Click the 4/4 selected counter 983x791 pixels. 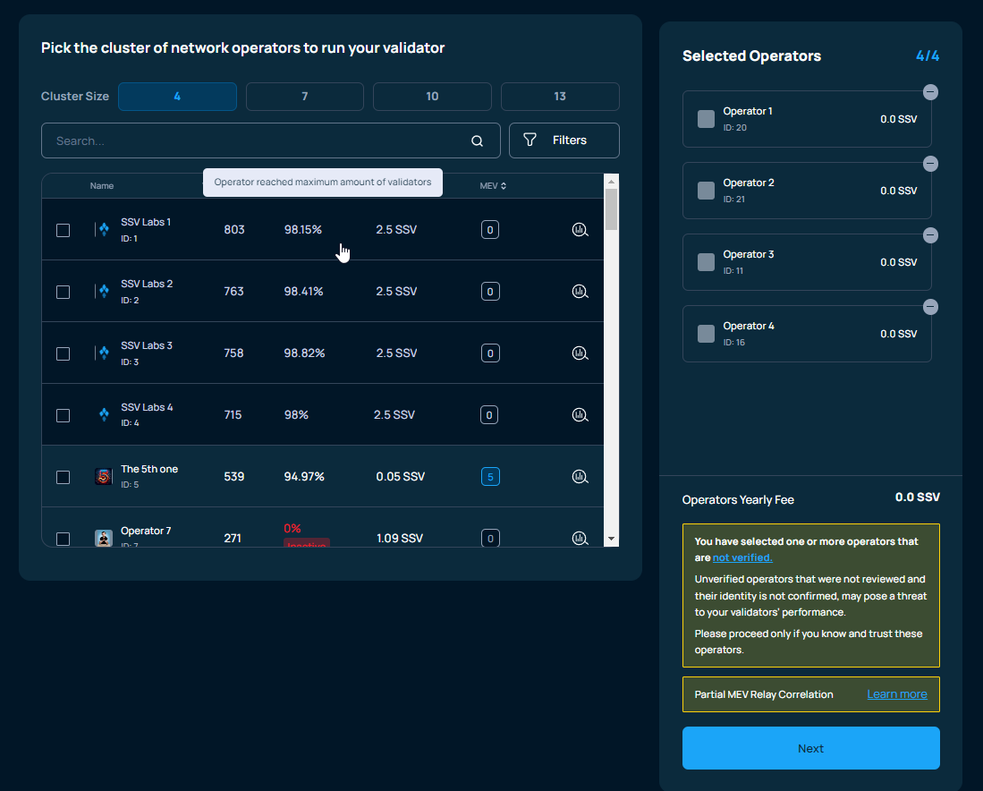click(928, 55)
